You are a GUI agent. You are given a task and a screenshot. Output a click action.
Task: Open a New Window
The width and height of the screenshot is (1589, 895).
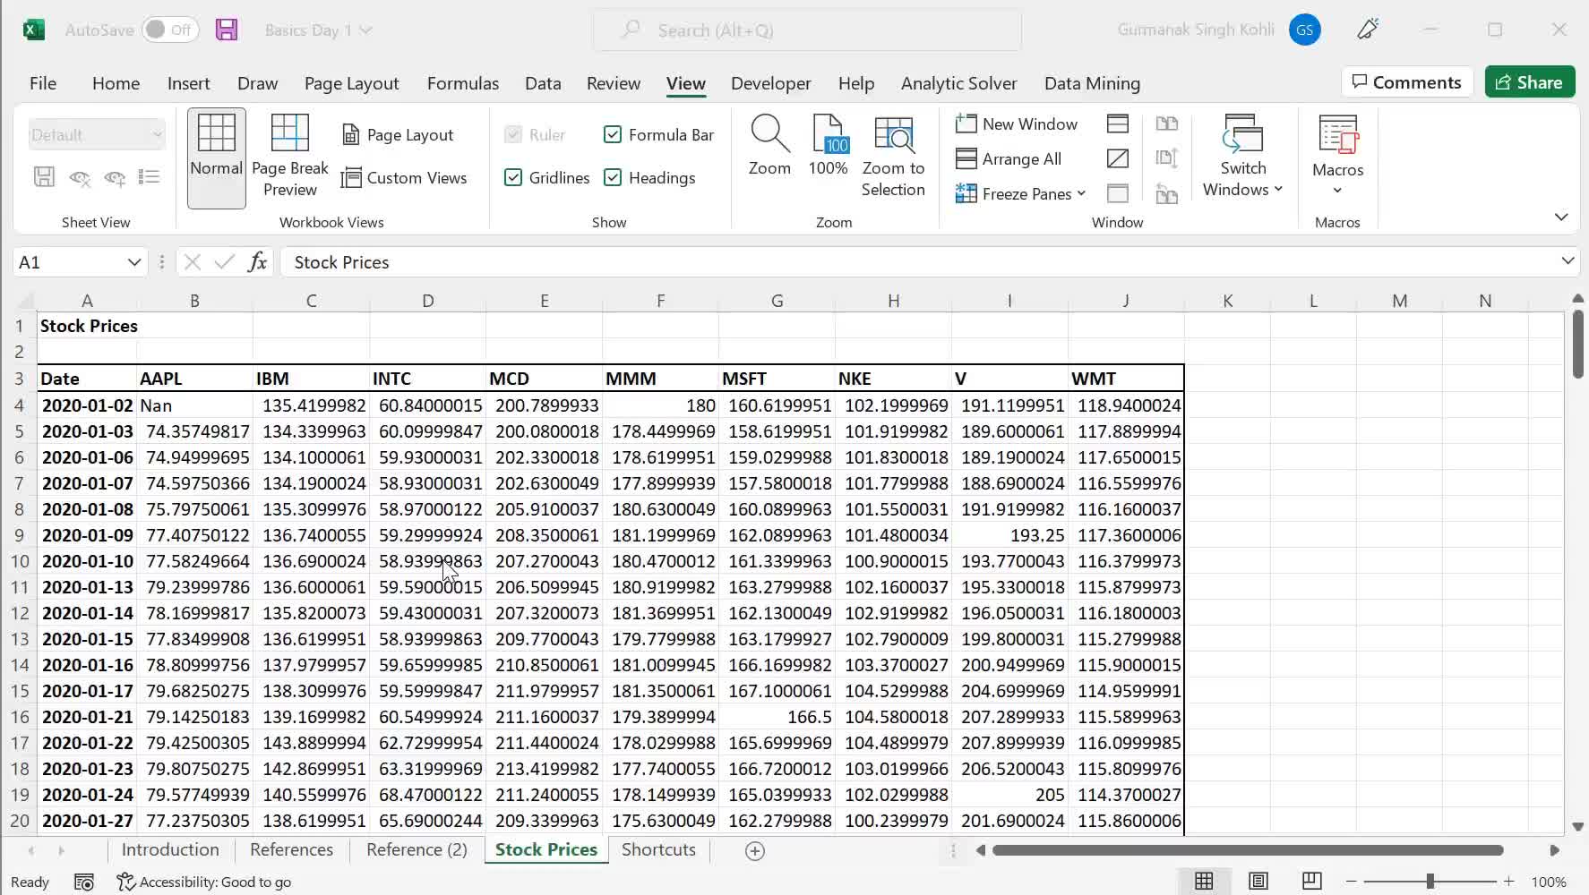[x=1017, y=124]
